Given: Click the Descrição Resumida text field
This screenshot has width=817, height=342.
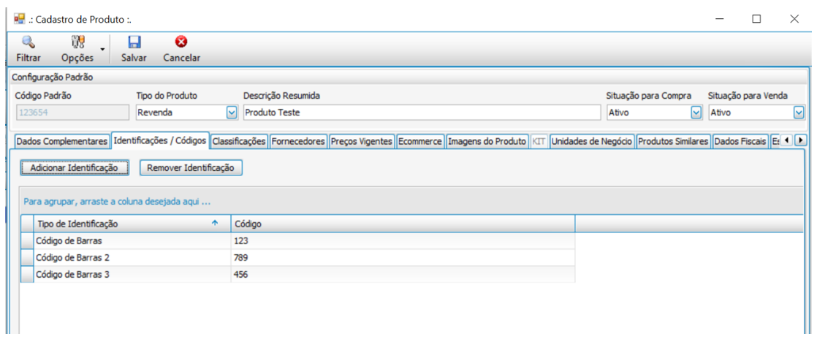Looking at the screenshot, I should click(419, 113).
